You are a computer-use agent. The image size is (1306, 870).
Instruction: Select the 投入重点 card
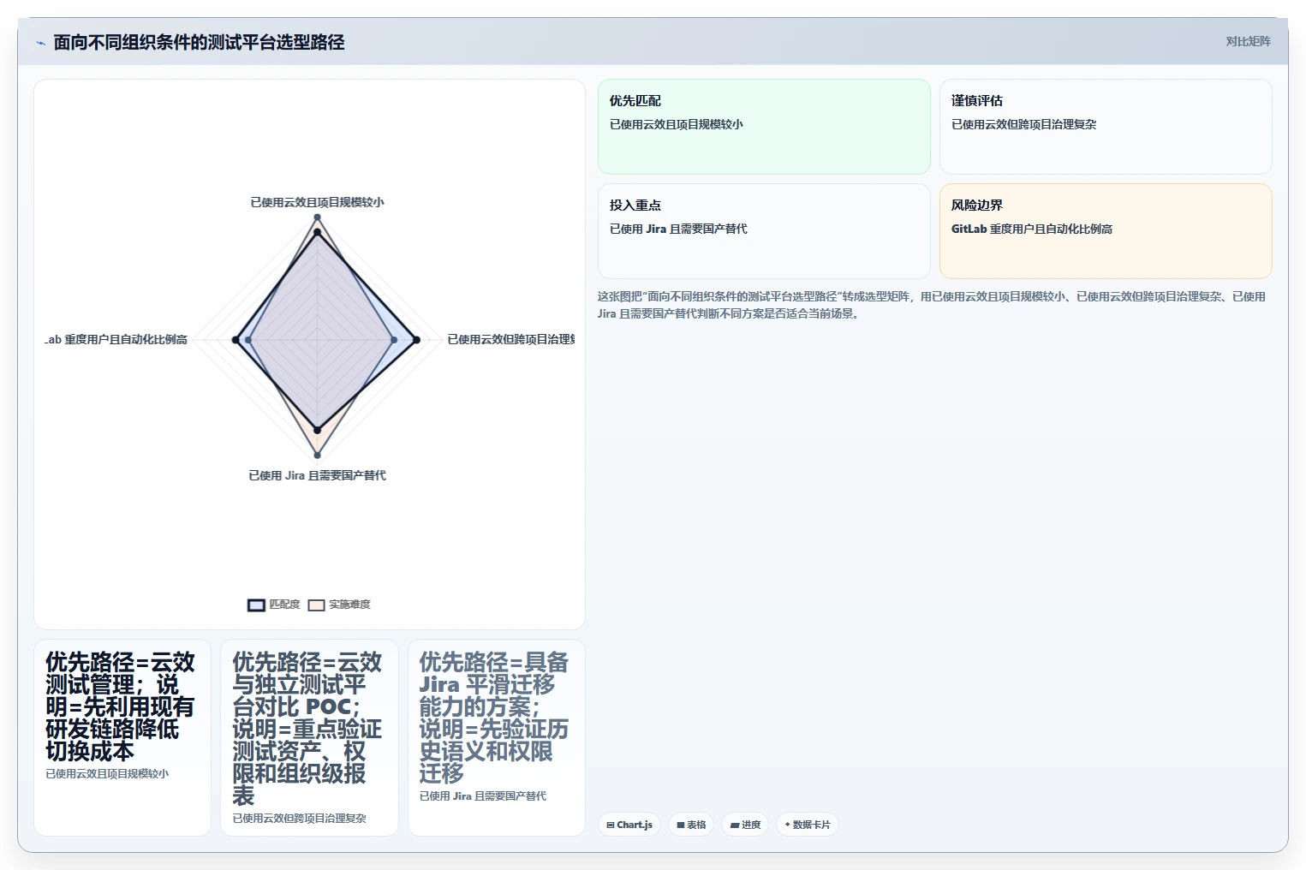[x=764, y=231]
